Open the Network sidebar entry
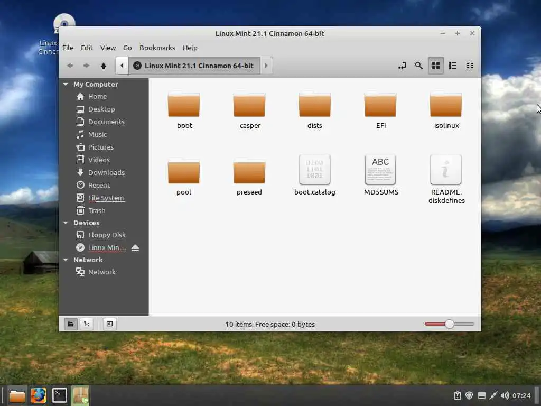 tap(104, 272)
